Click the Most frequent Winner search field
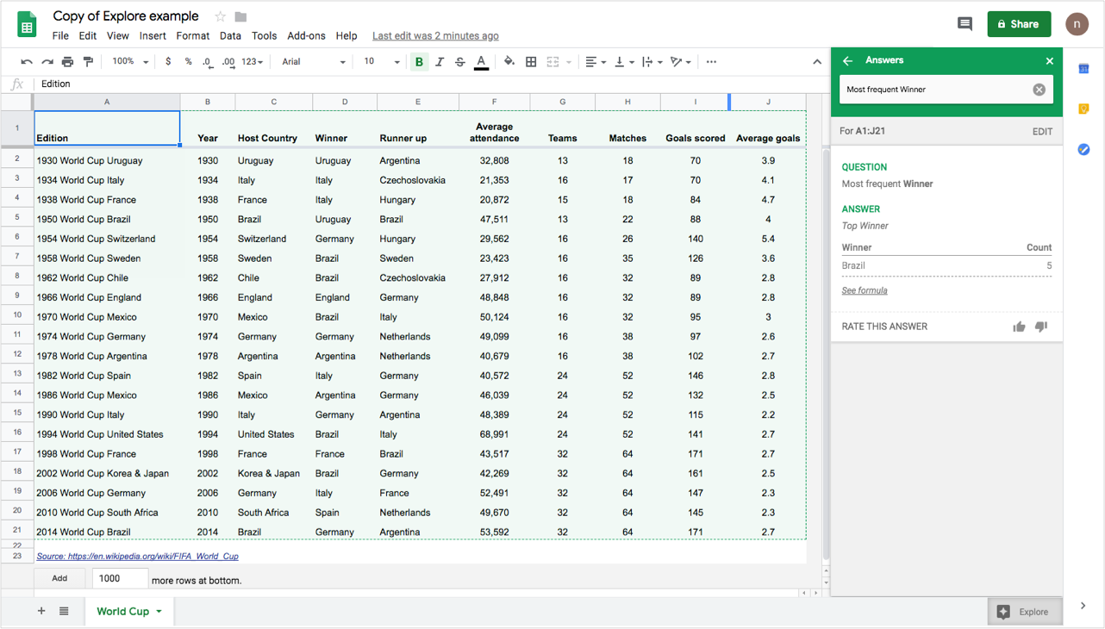Image resolution: width=1105 pixels, height=629 pixels. (x=935, y=90)
